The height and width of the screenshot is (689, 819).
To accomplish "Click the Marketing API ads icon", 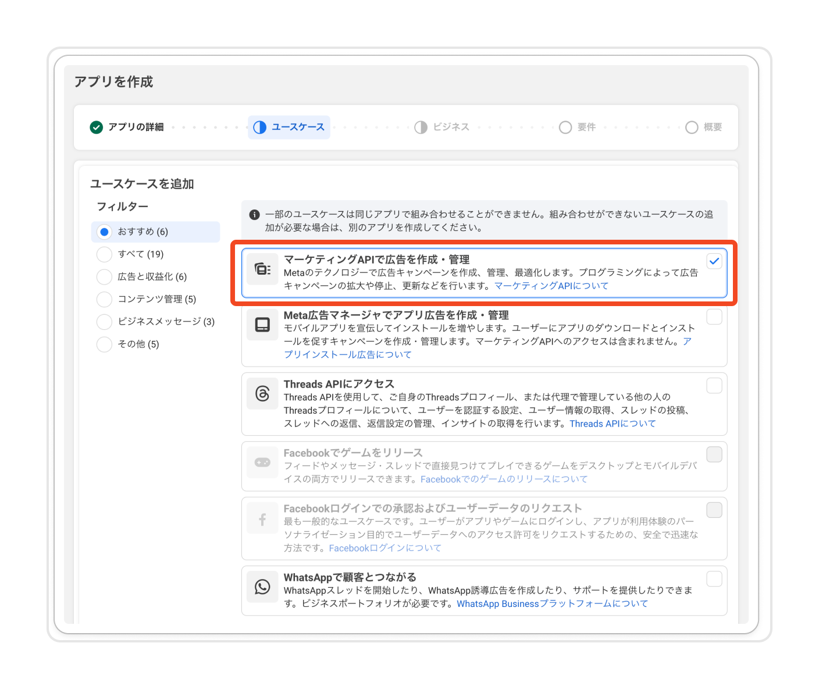I will pos(262,269).
